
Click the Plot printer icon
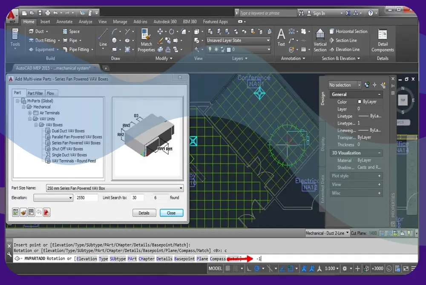point(48,13)
